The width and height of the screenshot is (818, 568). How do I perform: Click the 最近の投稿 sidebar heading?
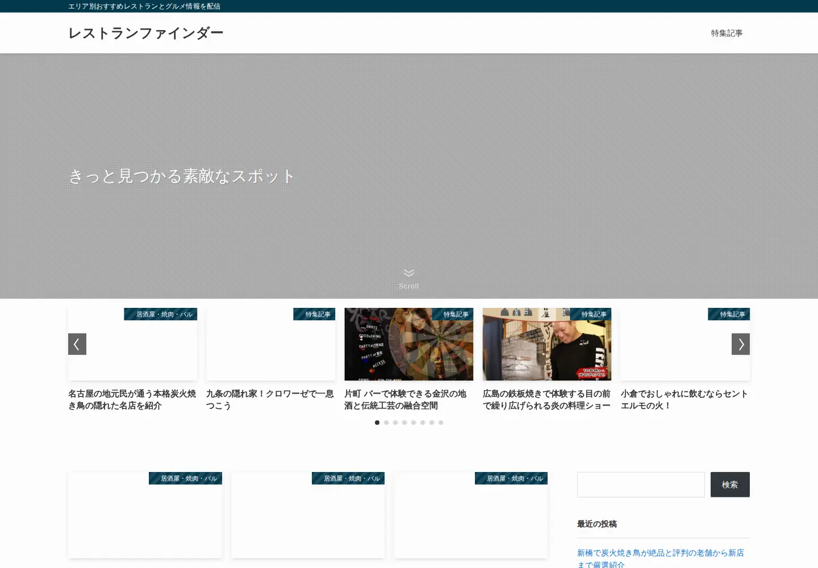[x=597, y=524]
